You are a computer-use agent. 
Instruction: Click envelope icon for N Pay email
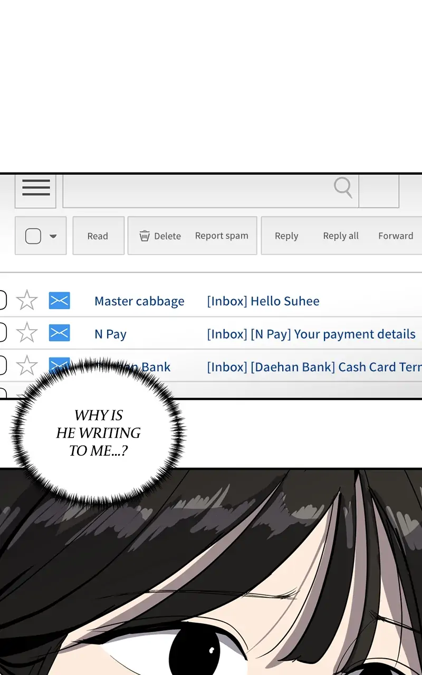[59, 333]
